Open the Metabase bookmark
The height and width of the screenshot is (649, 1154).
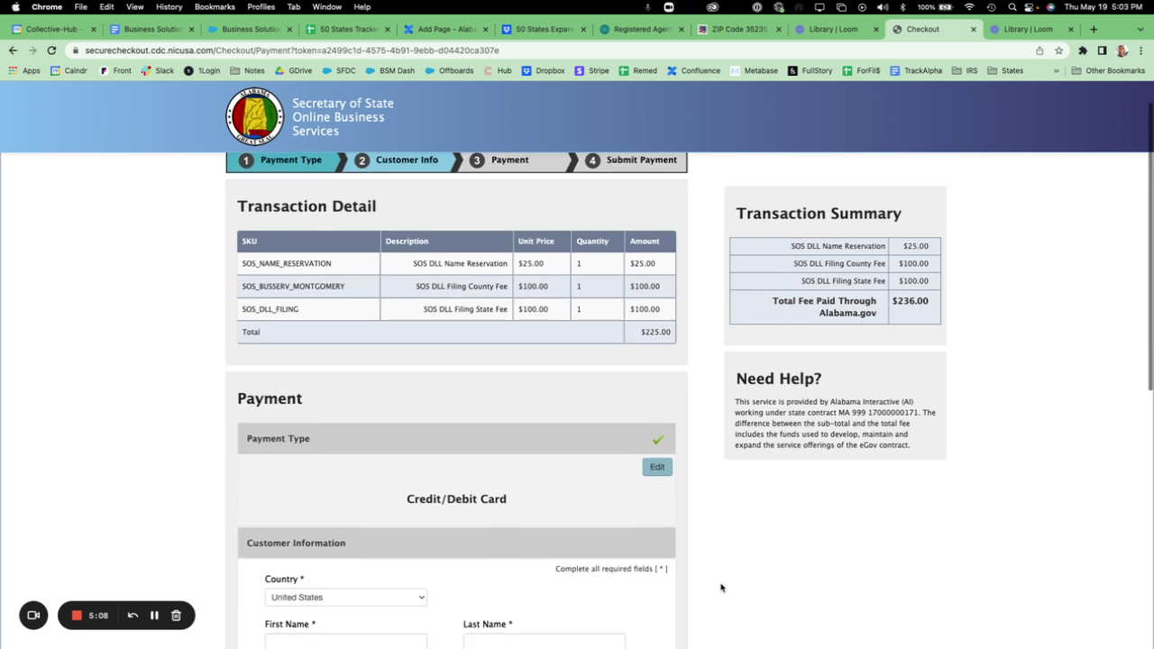(755, 70)
